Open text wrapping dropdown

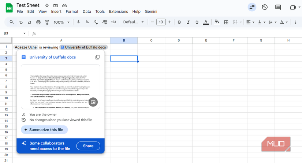click(x=273, y=22)
